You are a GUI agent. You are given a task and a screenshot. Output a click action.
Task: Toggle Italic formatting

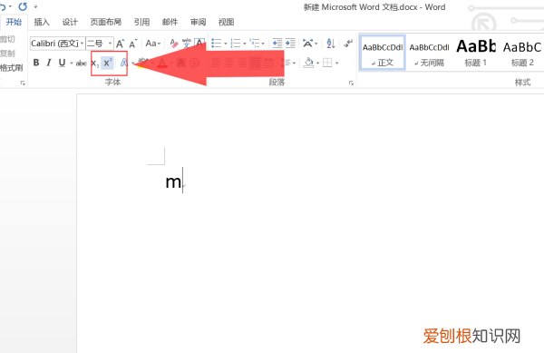tap(49, 63)
